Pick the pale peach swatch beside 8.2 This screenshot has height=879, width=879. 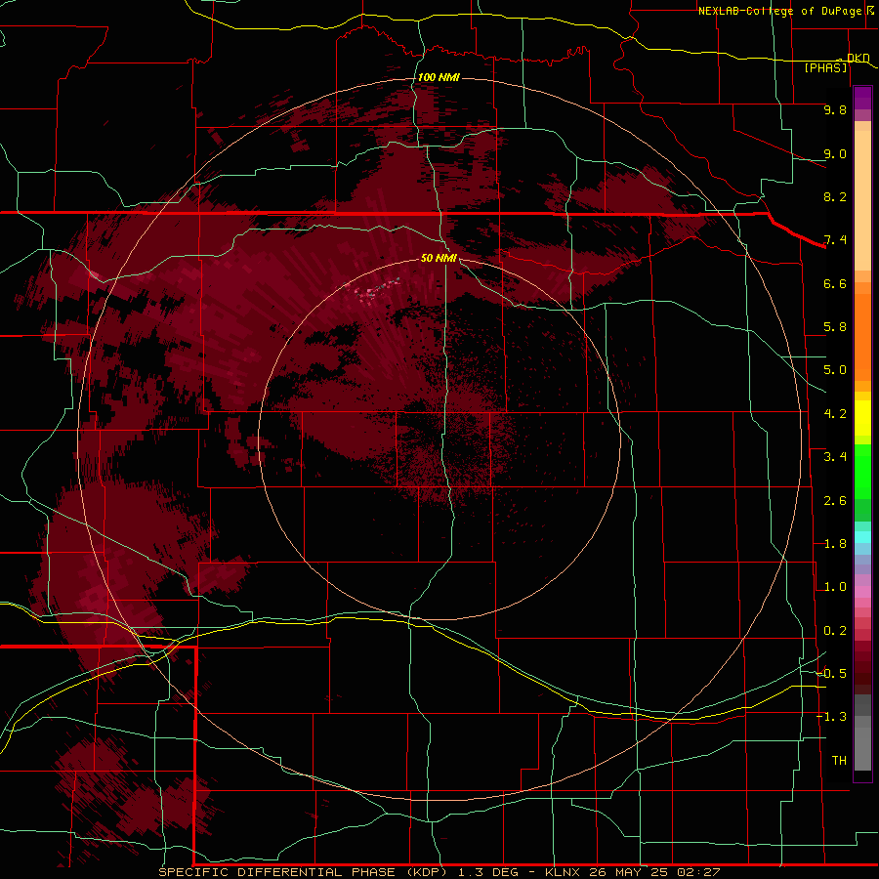(862, 199)
